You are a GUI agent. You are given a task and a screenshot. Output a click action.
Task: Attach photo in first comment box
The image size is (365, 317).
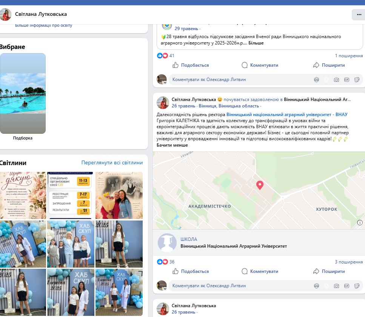336,80
